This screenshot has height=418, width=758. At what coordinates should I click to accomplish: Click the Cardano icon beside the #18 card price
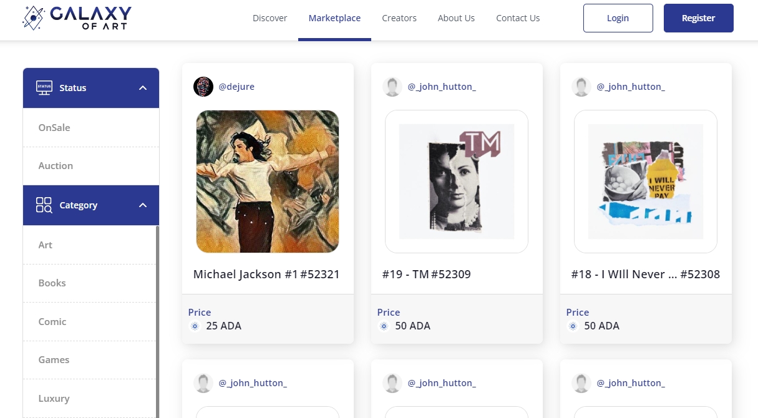point(572,326)
